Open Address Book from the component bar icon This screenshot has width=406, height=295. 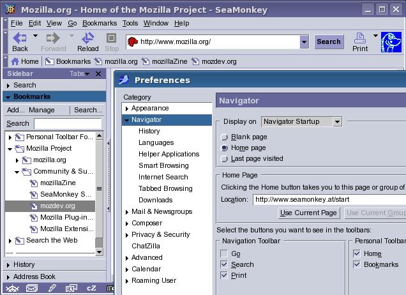coord(71,288)
